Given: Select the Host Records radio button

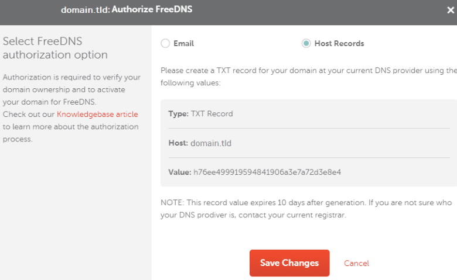Looking at the screenshot, I should click(306, 43).
